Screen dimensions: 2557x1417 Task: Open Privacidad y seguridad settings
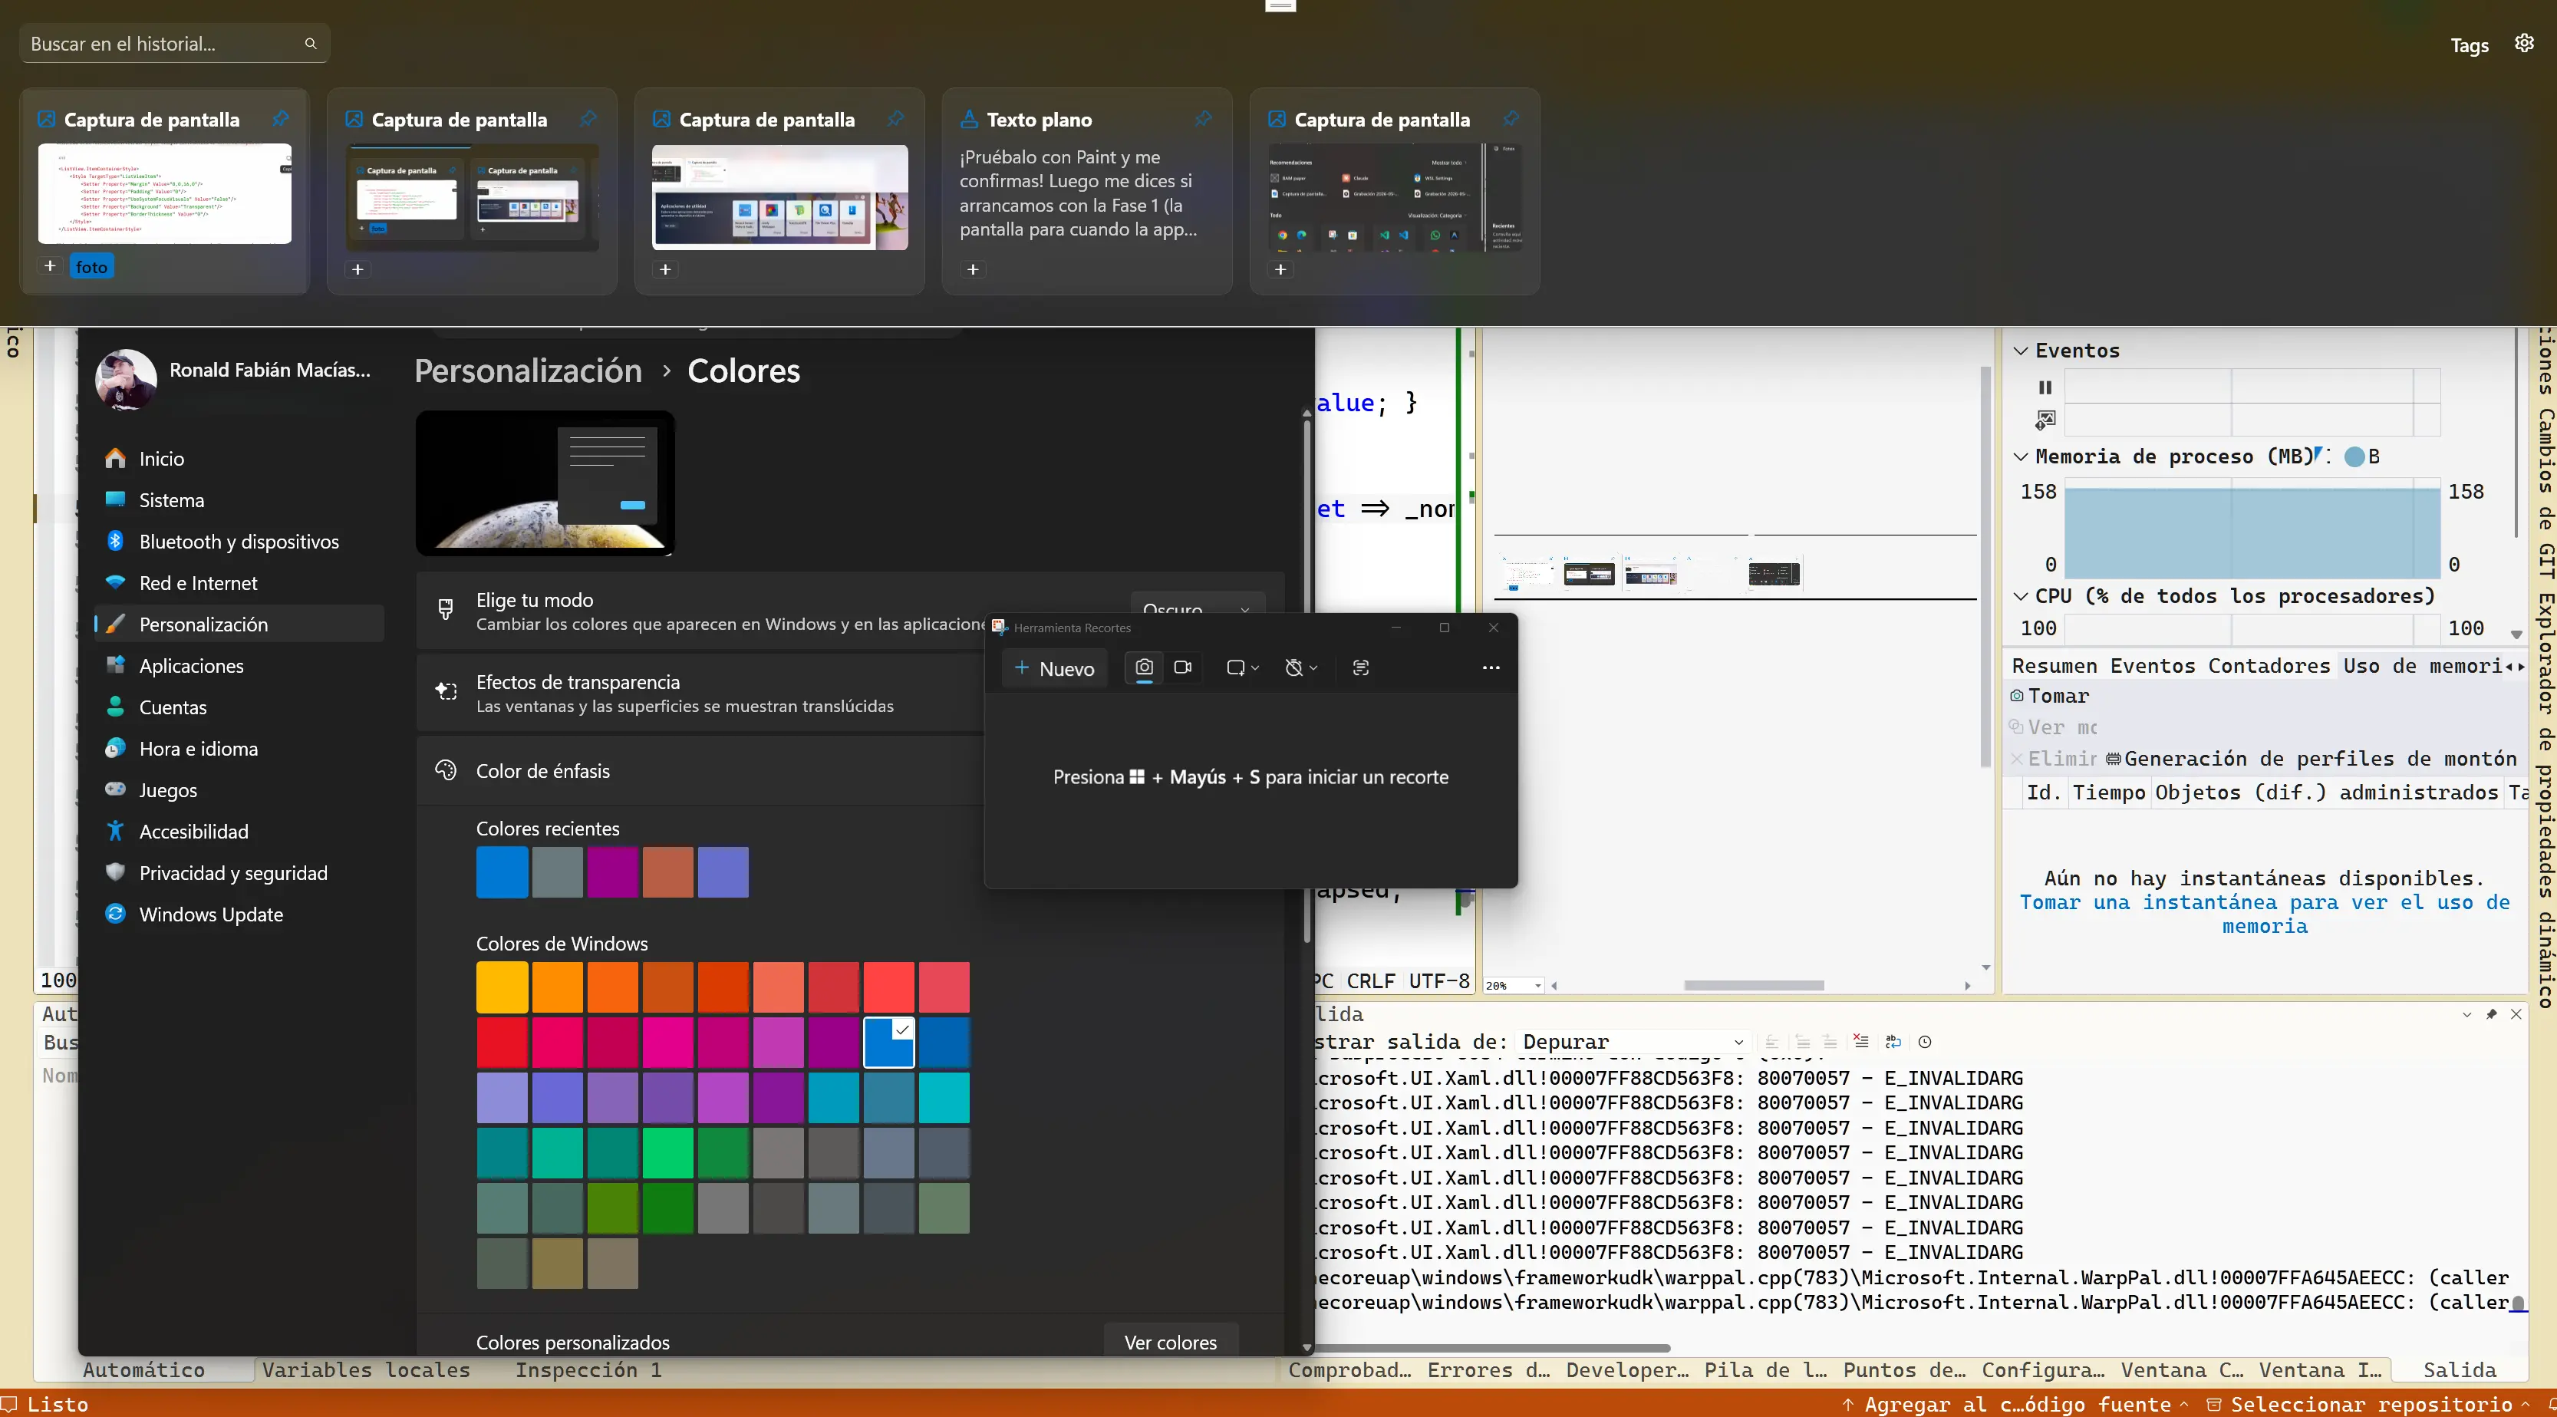point(239,873)
